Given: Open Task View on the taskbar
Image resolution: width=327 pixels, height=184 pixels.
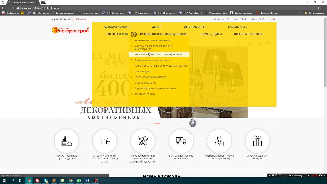Looking at the screenshot, I should click(x=20, y=181).
